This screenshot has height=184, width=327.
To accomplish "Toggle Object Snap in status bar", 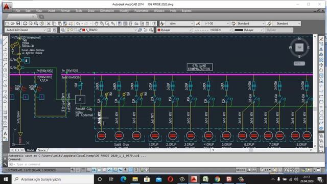I will pyautogui.click(x=99, y=170).
